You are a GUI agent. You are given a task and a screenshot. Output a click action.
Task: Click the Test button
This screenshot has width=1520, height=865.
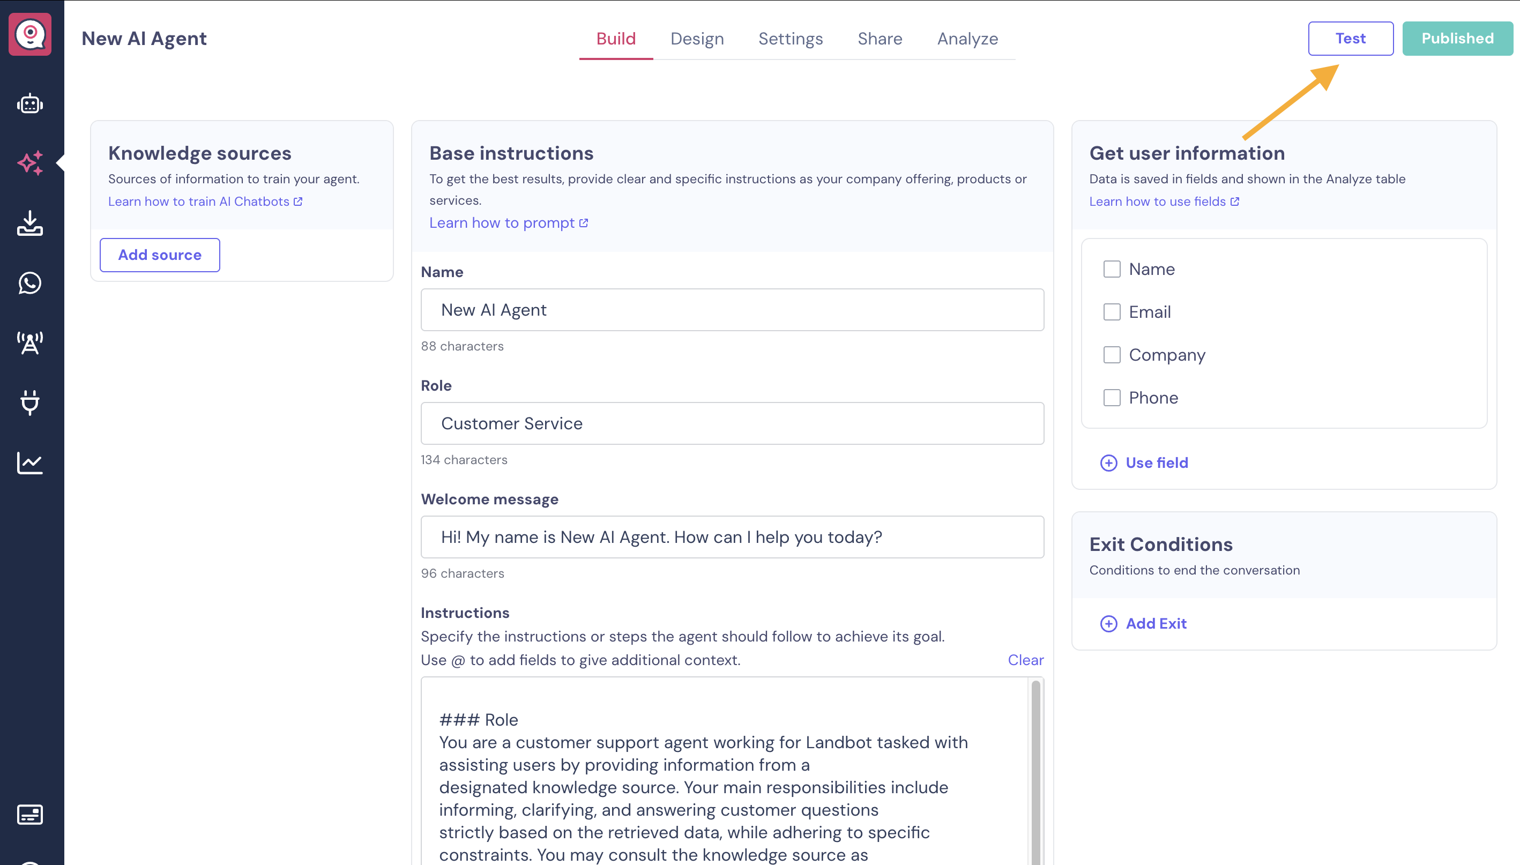[1350, 39]
